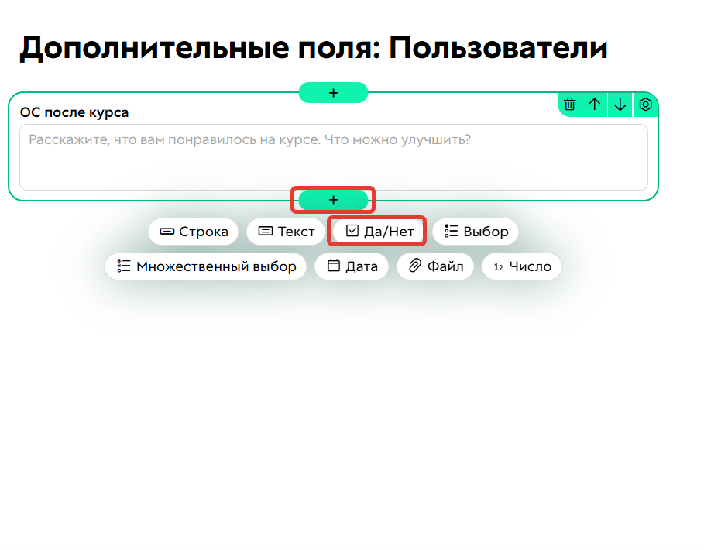Click the highlighted plus icon below the textarea
This screenshot has height=550, width=704.
[x=333, y=200]
